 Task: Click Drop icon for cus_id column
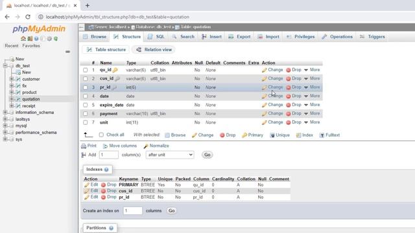click(289, 79)
